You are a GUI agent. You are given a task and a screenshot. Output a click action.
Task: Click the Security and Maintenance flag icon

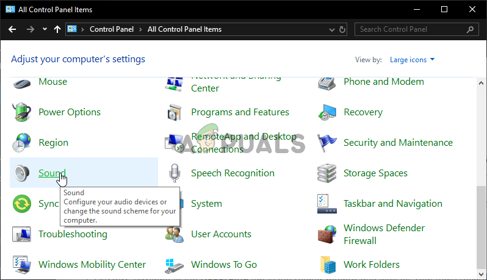(x=327, y=143)
